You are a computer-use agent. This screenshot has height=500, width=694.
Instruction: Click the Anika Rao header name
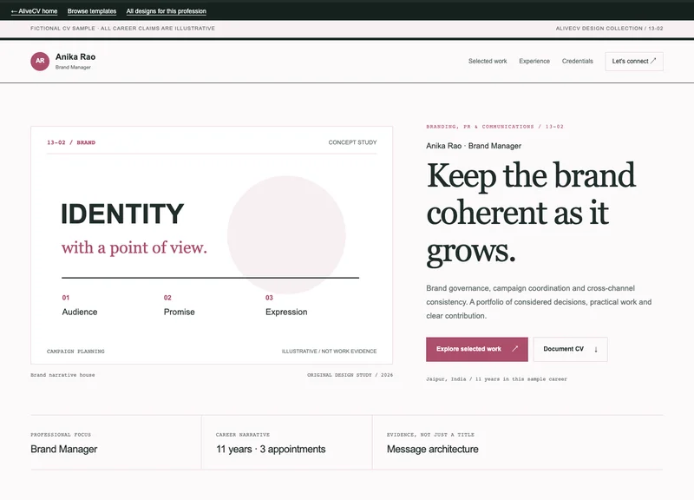(75, 56)
